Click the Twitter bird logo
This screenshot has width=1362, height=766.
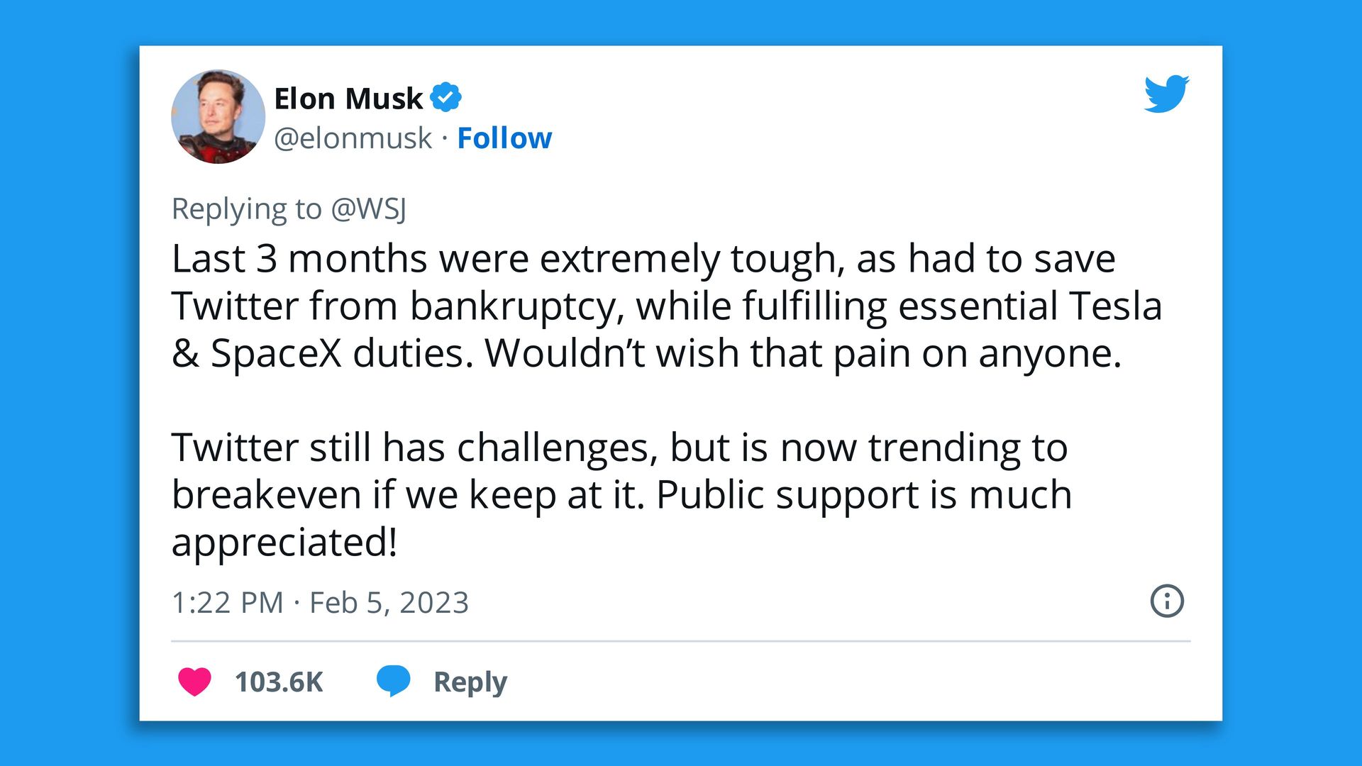[x=1166, y=94]
